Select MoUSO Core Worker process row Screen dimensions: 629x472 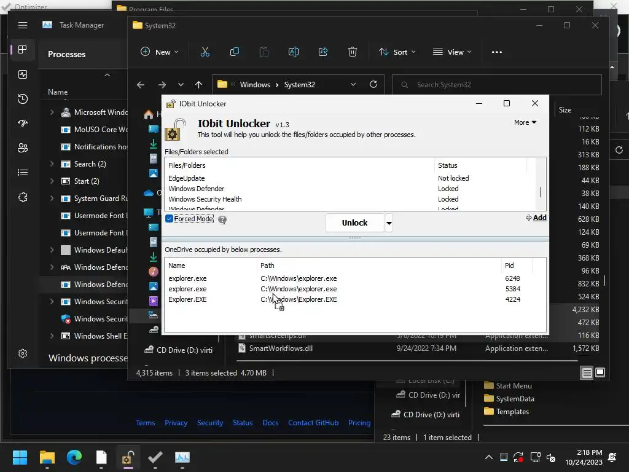[84, 130]
